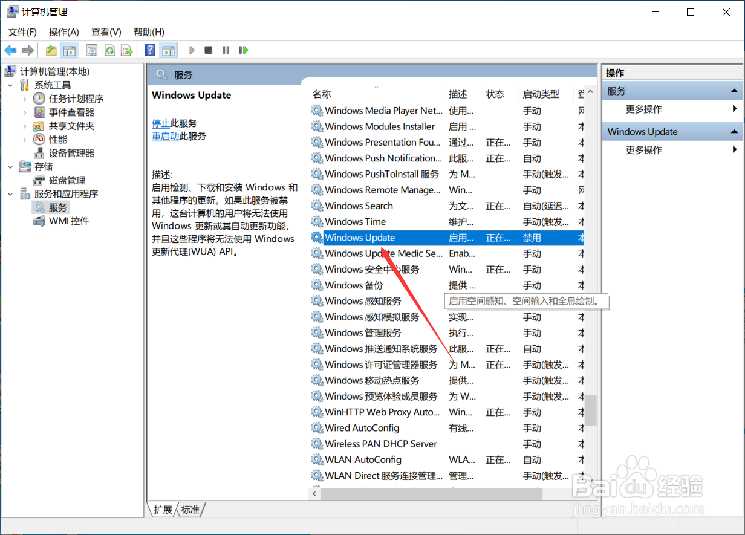Select the Windows Modules Installer service
Screen dimensions: 745x535
coord(446,126)
